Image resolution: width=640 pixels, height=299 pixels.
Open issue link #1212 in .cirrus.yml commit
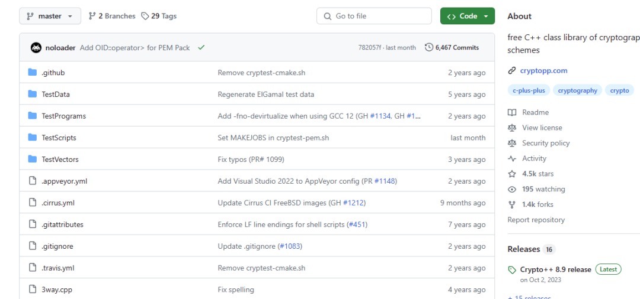pos(353,203)
